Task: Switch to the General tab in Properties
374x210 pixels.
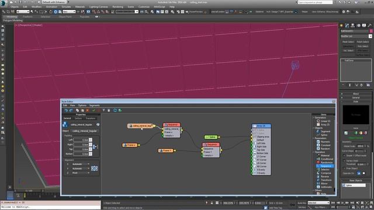Action: pyautogui.click(x=67, y=118)
